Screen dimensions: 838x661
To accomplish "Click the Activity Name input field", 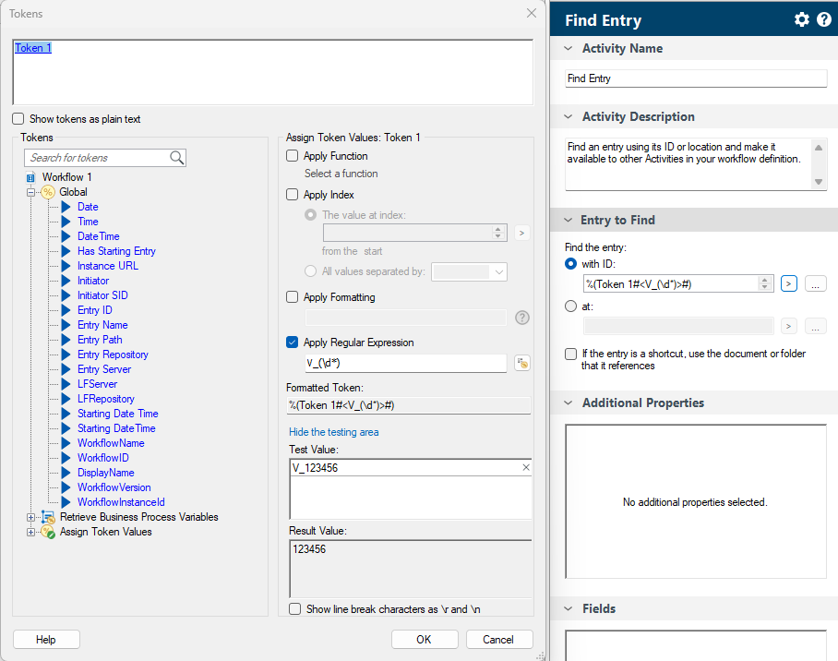I will pyautogui.click(x=695, y=78).
